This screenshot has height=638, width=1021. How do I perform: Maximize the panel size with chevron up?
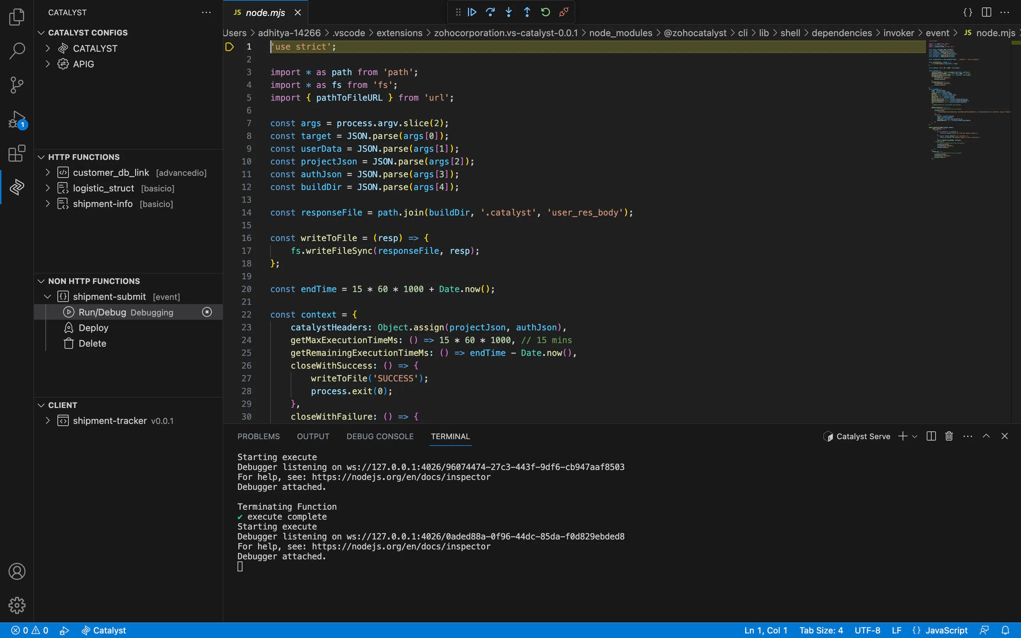click(986, 436)
